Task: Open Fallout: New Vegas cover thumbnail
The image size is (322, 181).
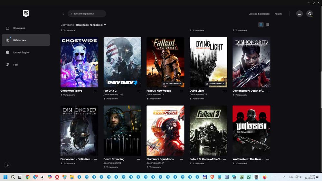Action: point(165,62)
